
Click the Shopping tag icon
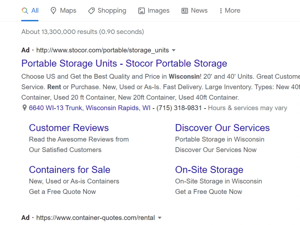(91, 11)
